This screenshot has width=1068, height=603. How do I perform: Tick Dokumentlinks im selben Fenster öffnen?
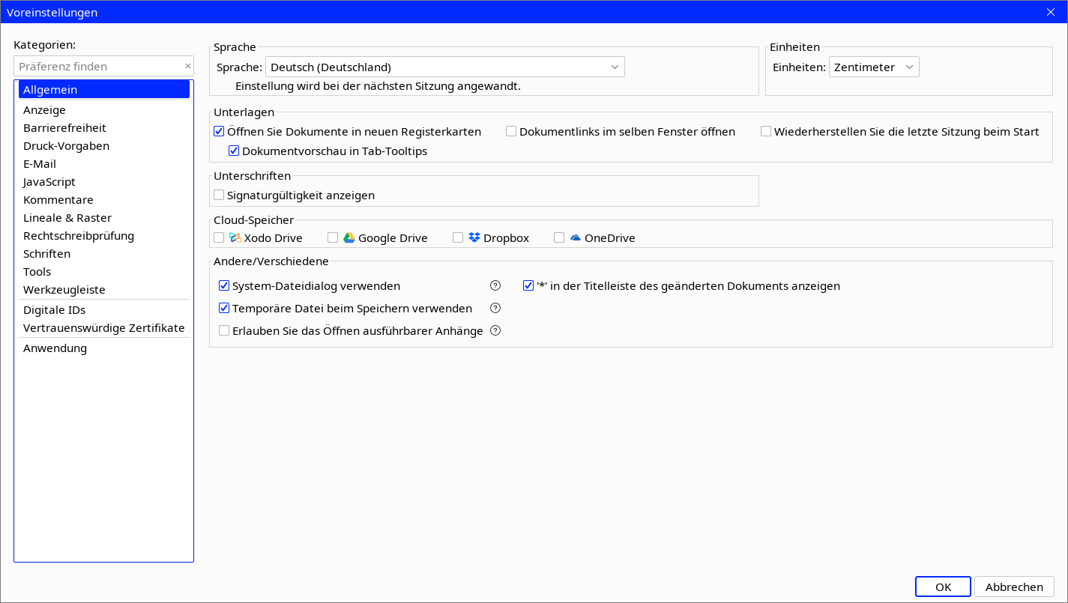coord(511,131)
